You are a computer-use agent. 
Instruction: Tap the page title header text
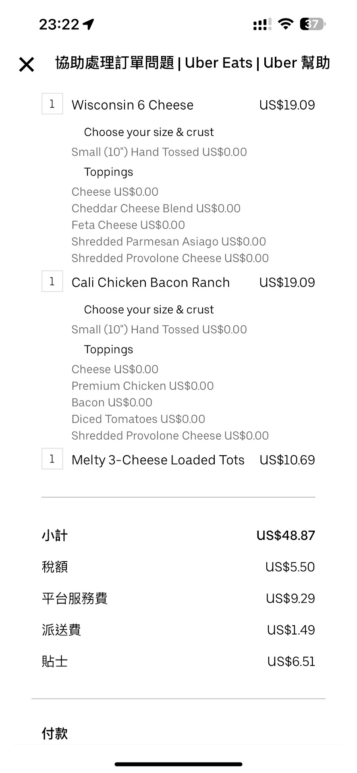193,63
